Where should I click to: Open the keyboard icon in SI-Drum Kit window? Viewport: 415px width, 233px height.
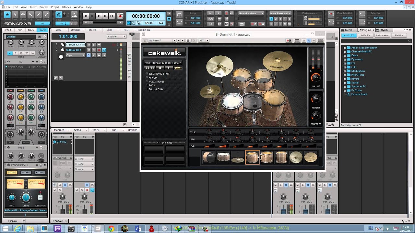point(320,40)
